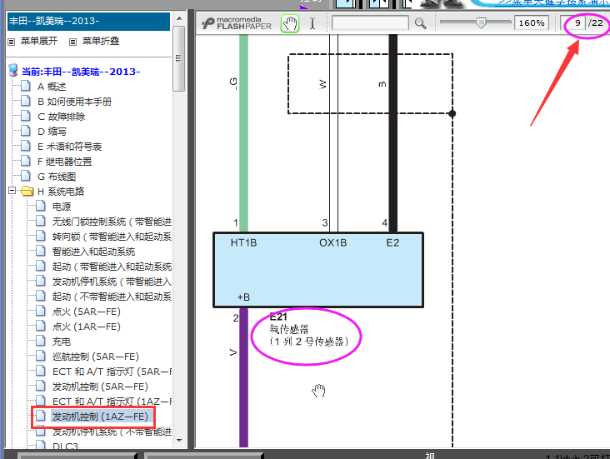Open 转向锁 entry
610x459 pixels.
point(112,237)
